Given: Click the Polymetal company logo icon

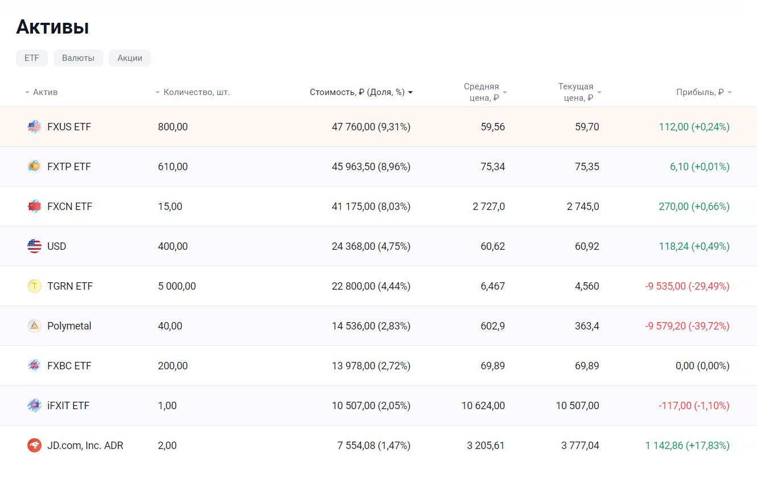Looking at the screenshot, I should coord(34,326).
